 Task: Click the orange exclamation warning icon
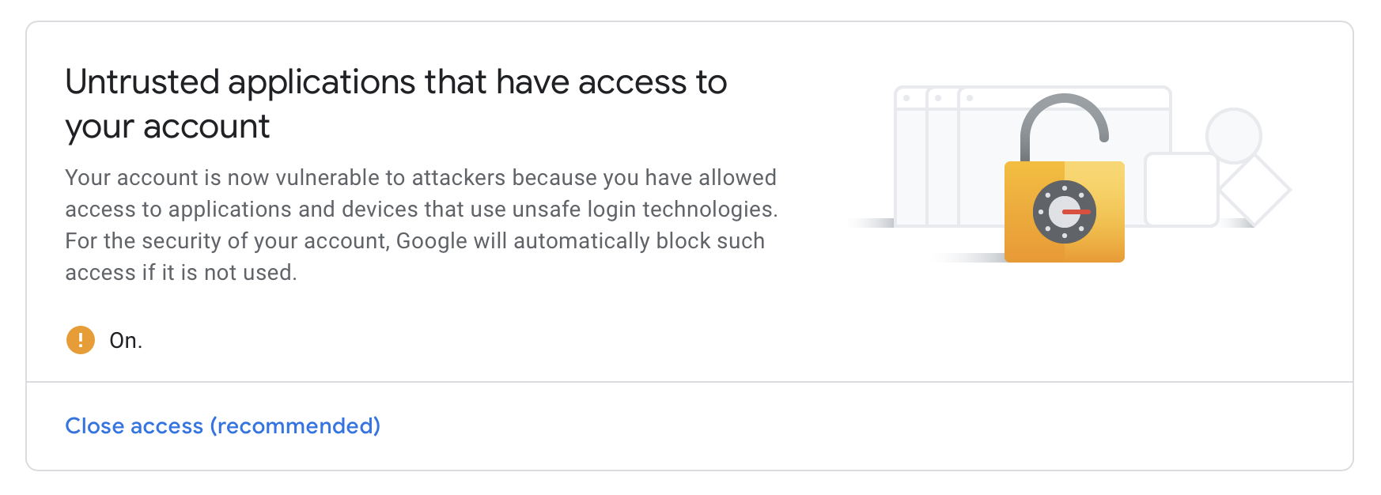click(80, 340)
